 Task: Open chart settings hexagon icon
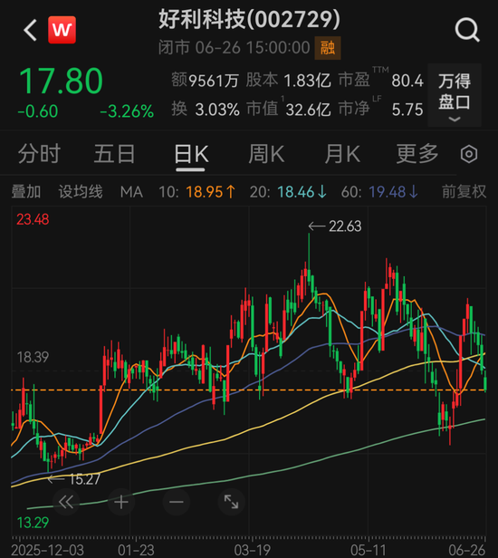(469, 154)
